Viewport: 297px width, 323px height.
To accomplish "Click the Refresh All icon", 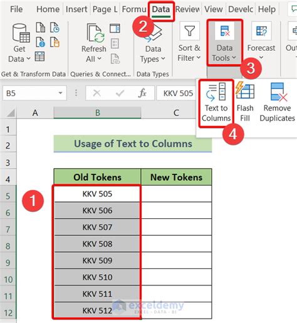I will point(95,33).
